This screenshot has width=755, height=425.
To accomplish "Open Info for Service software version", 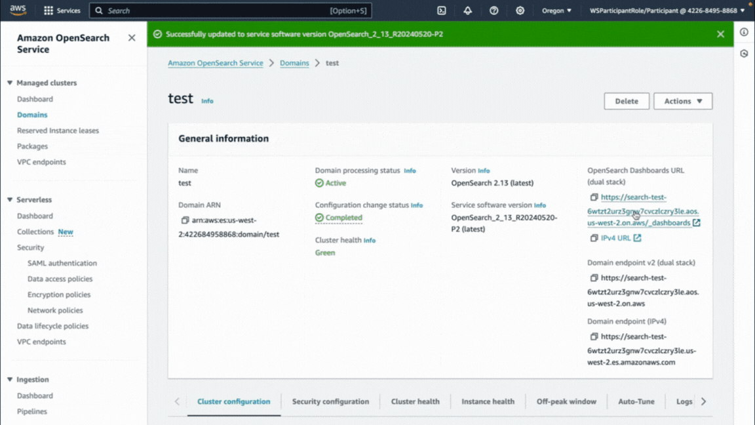I will point(540,205).
